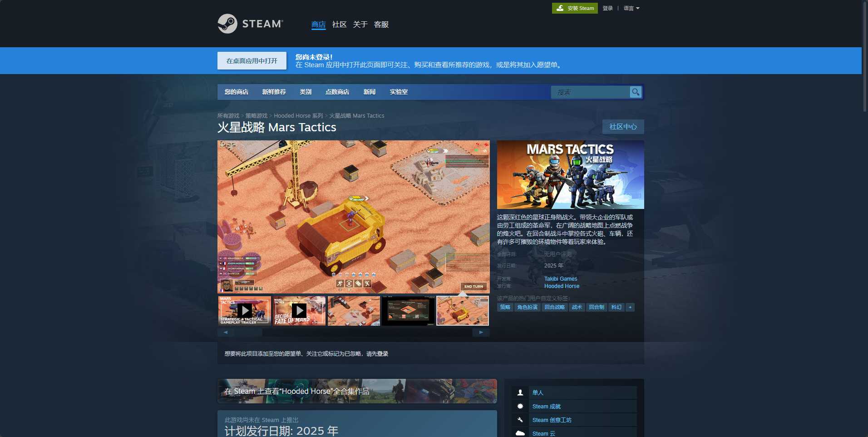The height and width of the screenshot is (437, 868).
Task: Open the Hooded Horse franchise banner
Action: coord(357,391)
